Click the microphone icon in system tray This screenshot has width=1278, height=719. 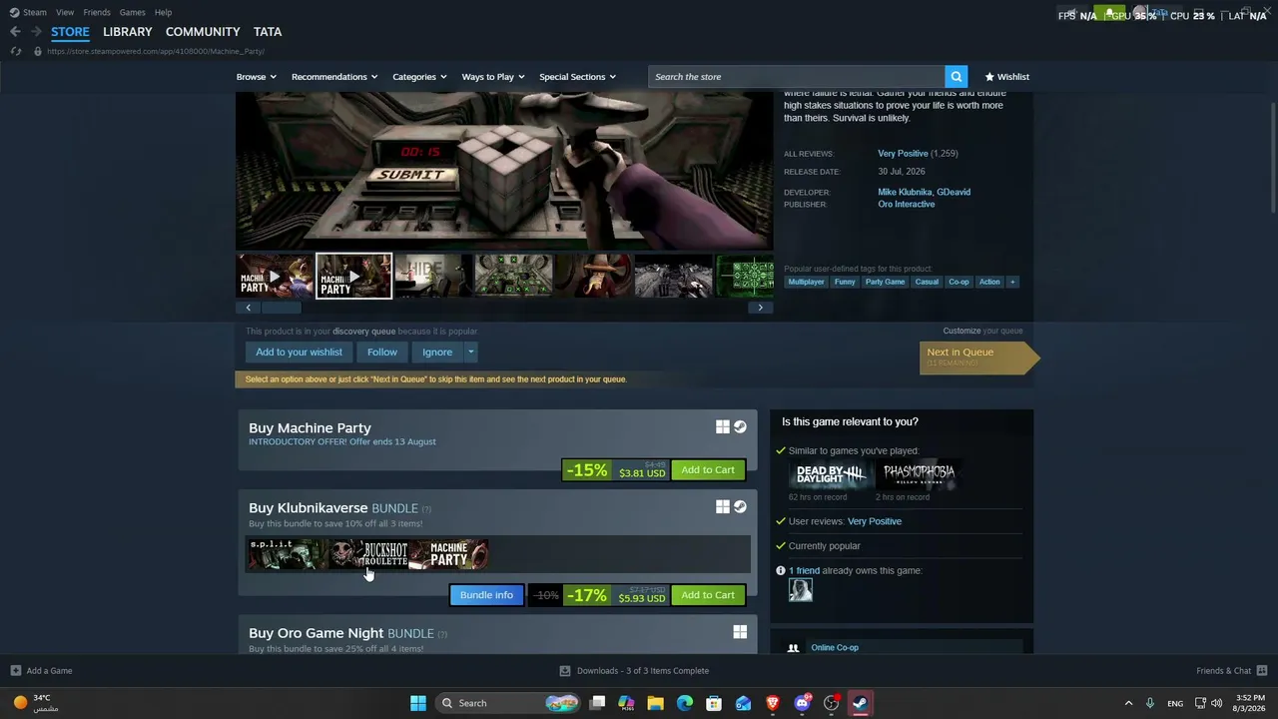coord(1150,703)
